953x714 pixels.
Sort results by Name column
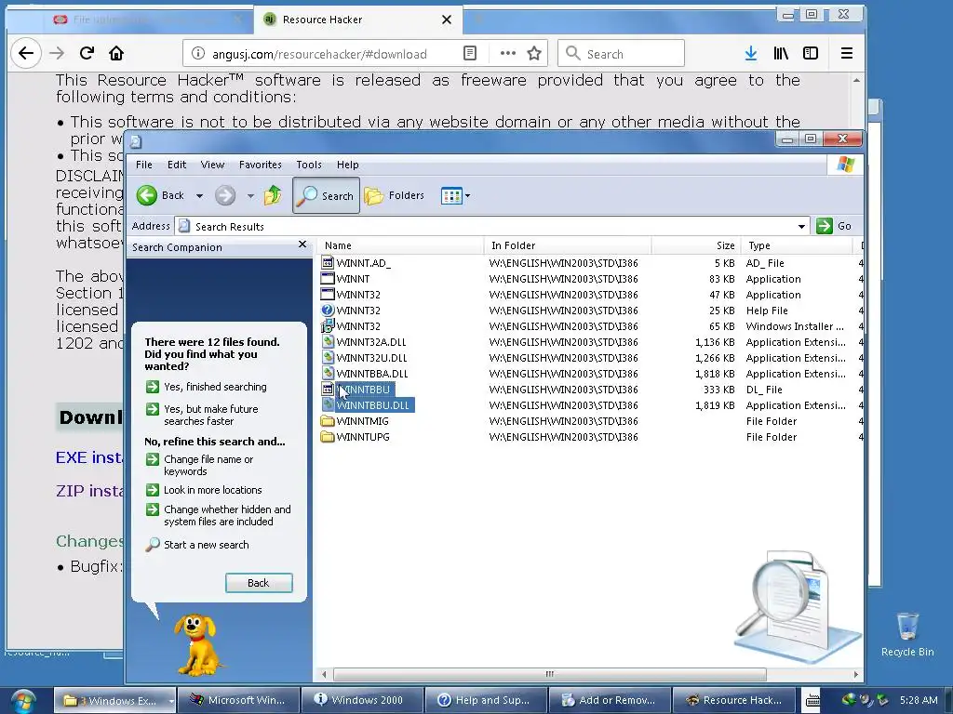point(401,245)
